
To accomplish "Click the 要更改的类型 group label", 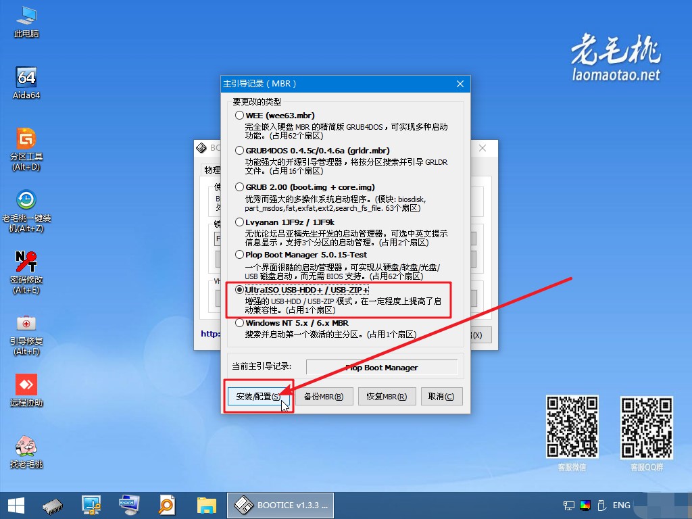I will pyautogui.click(x=257, y=102).
